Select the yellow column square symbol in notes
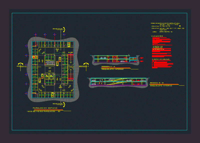Image resolution: width=200 pixels, height=143 pixels. click(x=180, y=26)
